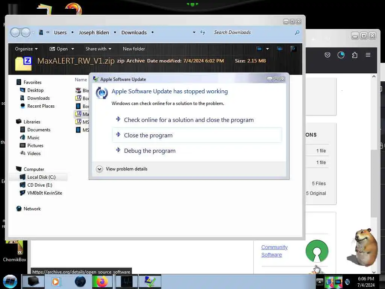This screenshot has height=289, width=385.
Task: Open the monitor graph taskbar icon
Action: coord(126,281)
